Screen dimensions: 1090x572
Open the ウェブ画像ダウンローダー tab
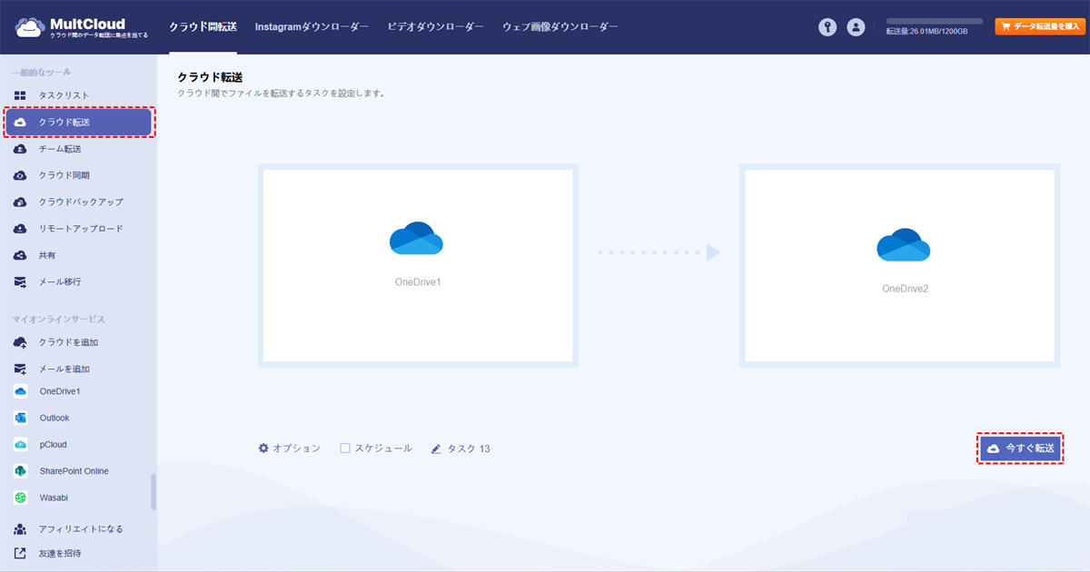click(560, 27)
